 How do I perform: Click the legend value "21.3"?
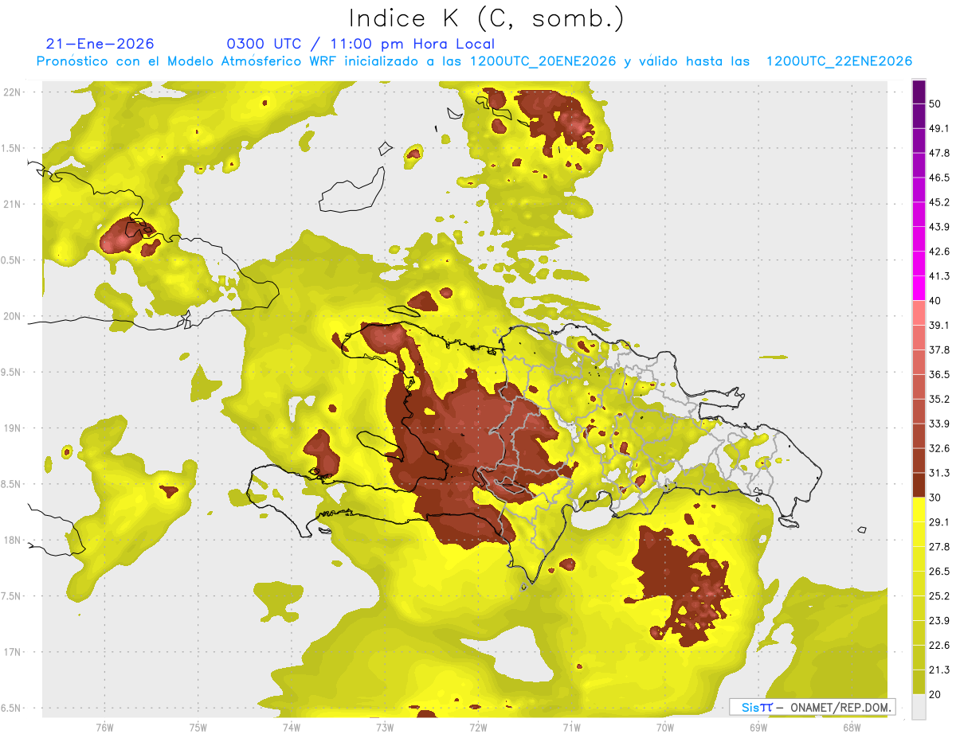pos(938,670)
